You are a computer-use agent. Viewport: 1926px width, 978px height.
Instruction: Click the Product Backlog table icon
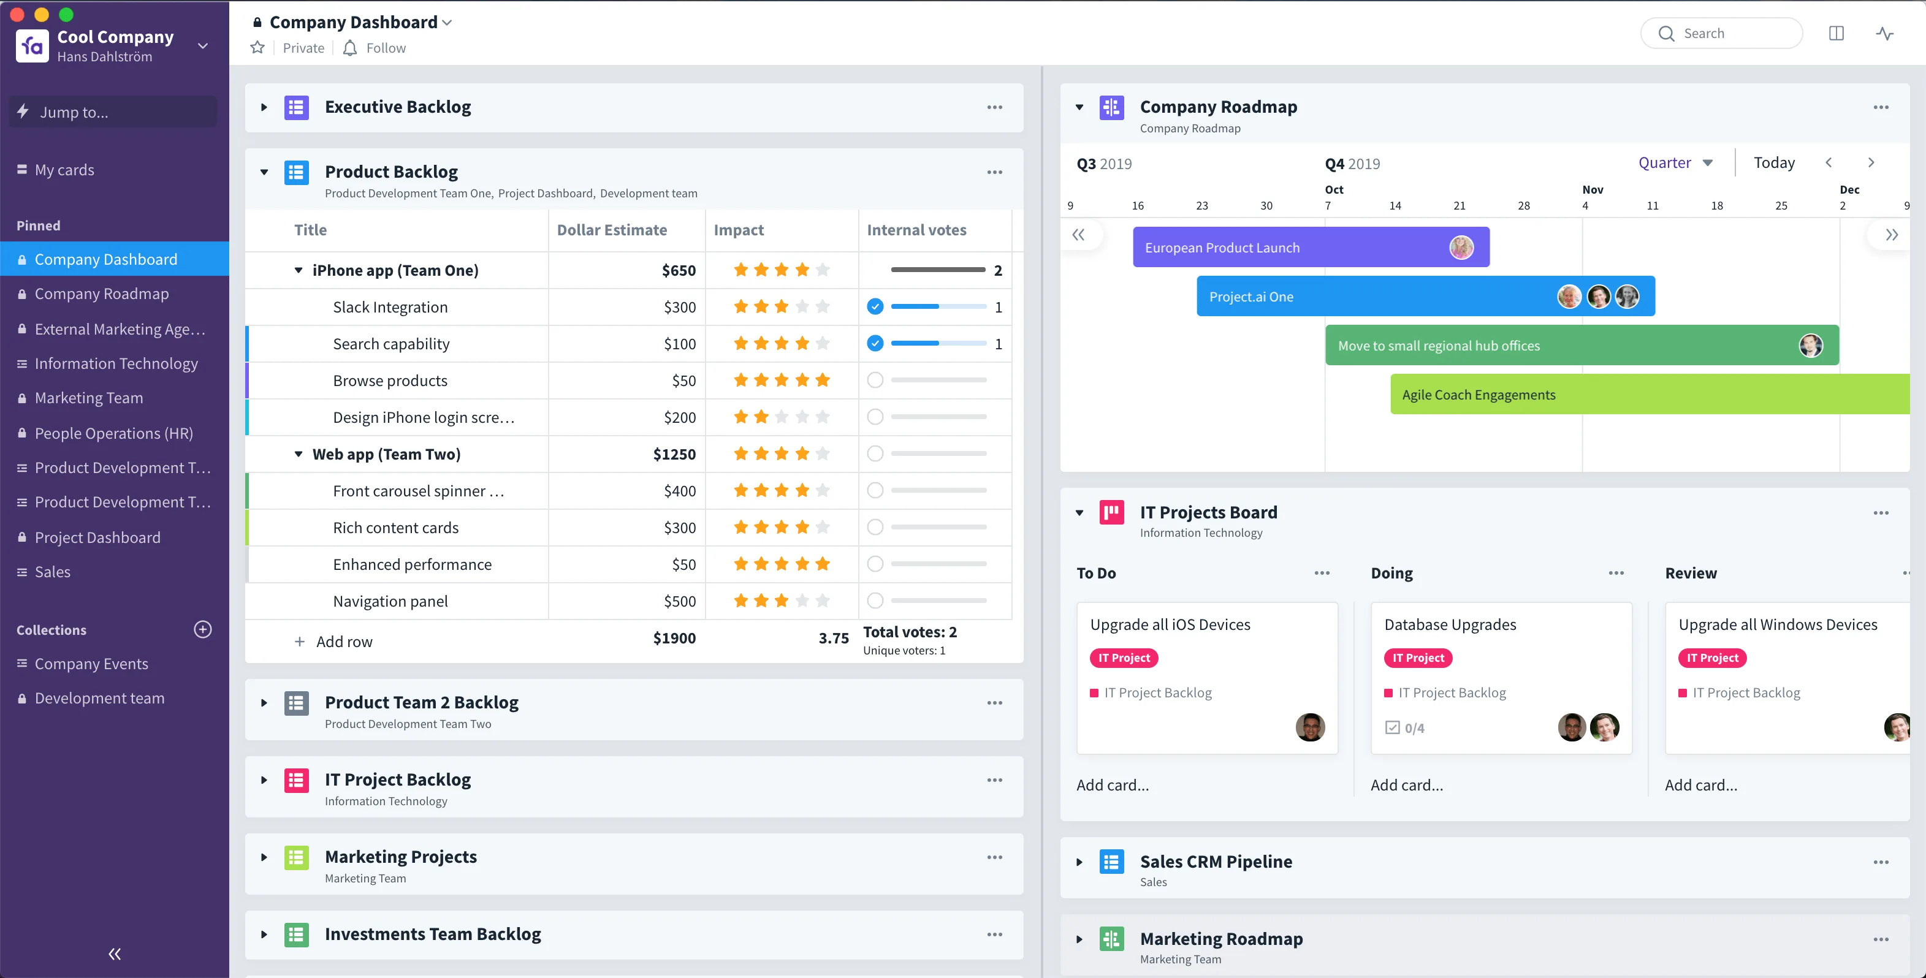(296, 172)
